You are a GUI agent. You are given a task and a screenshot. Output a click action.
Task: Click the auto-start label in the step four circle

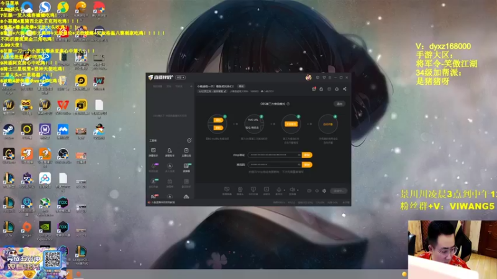click(x=328, y=125)
